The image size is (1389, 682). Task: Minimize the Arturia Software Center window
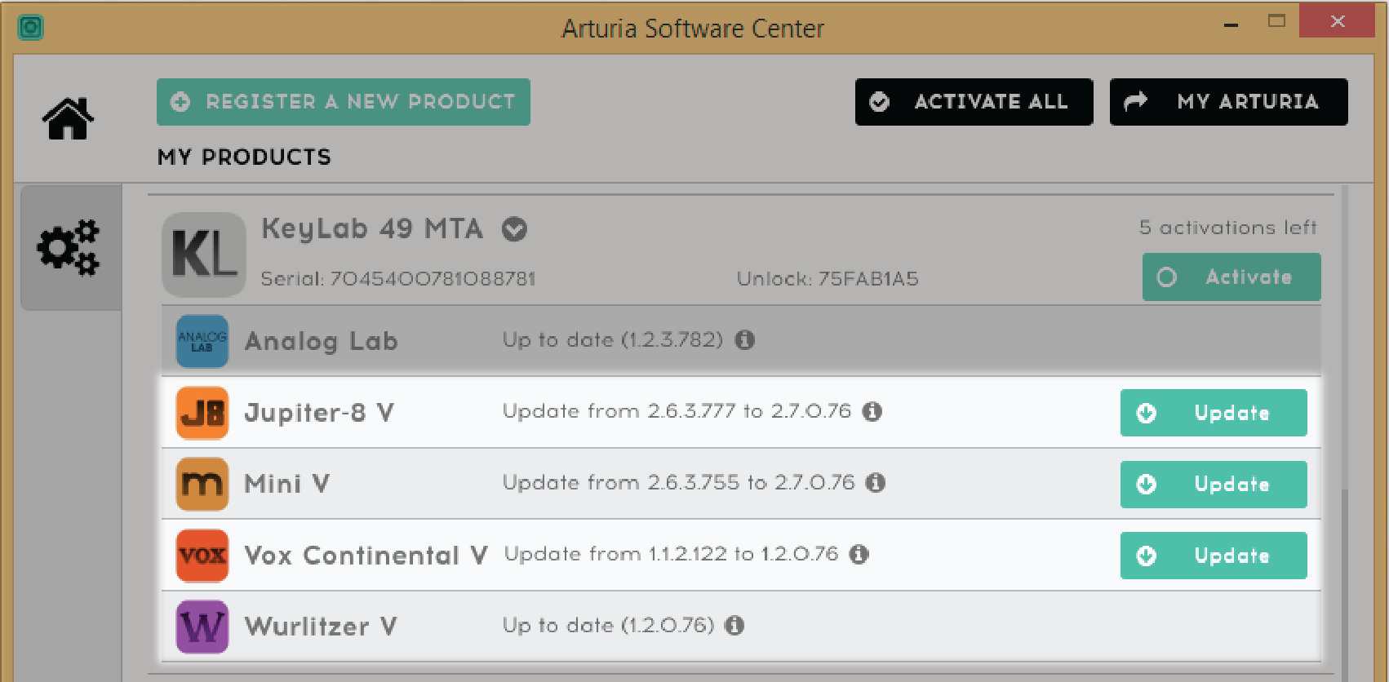click(x=1231, y=25)
